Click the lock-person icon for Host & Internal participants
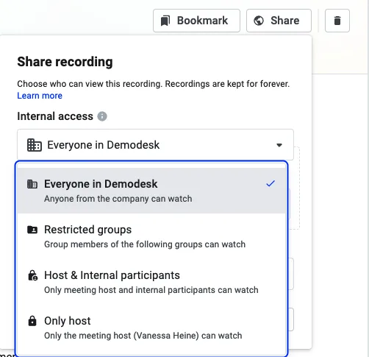This screenshot has height=357, width=369. pos(32,275)
